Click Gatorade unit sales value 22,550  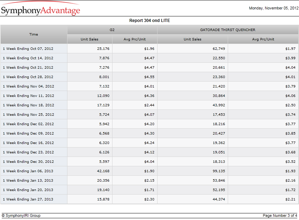click(x=219, y=58)
